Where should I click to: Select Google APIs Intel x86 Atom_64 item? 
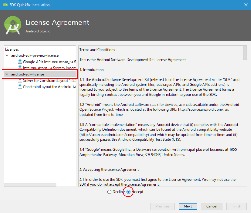tap(49, 62)
